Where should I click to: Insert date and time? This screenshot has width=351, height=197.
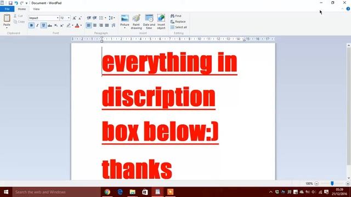149,22
